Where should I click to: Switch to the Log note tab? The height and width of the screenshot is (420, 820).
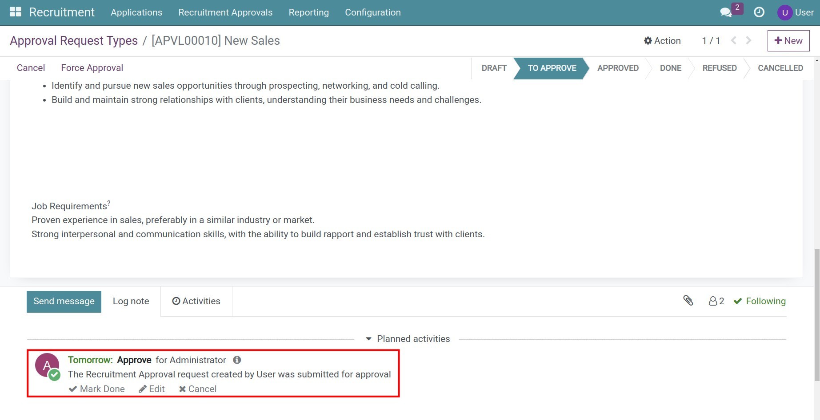[131, 301]
